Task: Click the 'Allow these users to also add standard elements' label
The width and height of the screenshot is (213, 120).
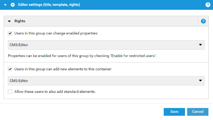Action: coord(55,92)
